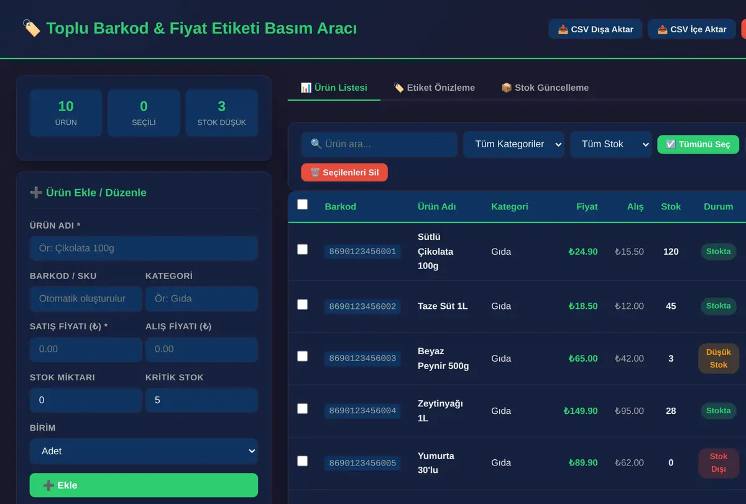Click the Durum column header

pos(718,206)
